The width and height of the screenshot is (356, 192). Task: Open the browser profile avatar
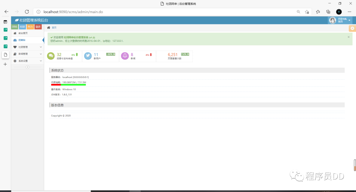(x=339, y=12)
